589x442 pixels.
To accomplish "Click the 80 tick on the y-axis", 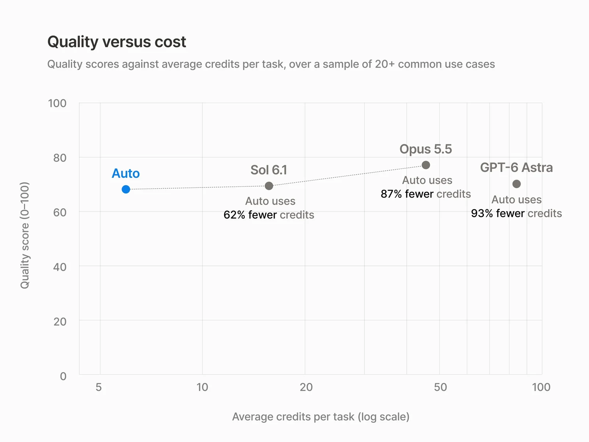I will pyautogui.click(x=60, y=158).
